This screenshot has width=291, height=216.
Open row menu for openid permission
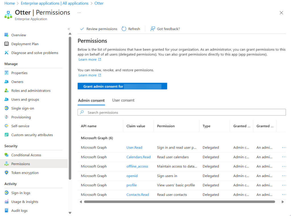click(x=284, y=176)
